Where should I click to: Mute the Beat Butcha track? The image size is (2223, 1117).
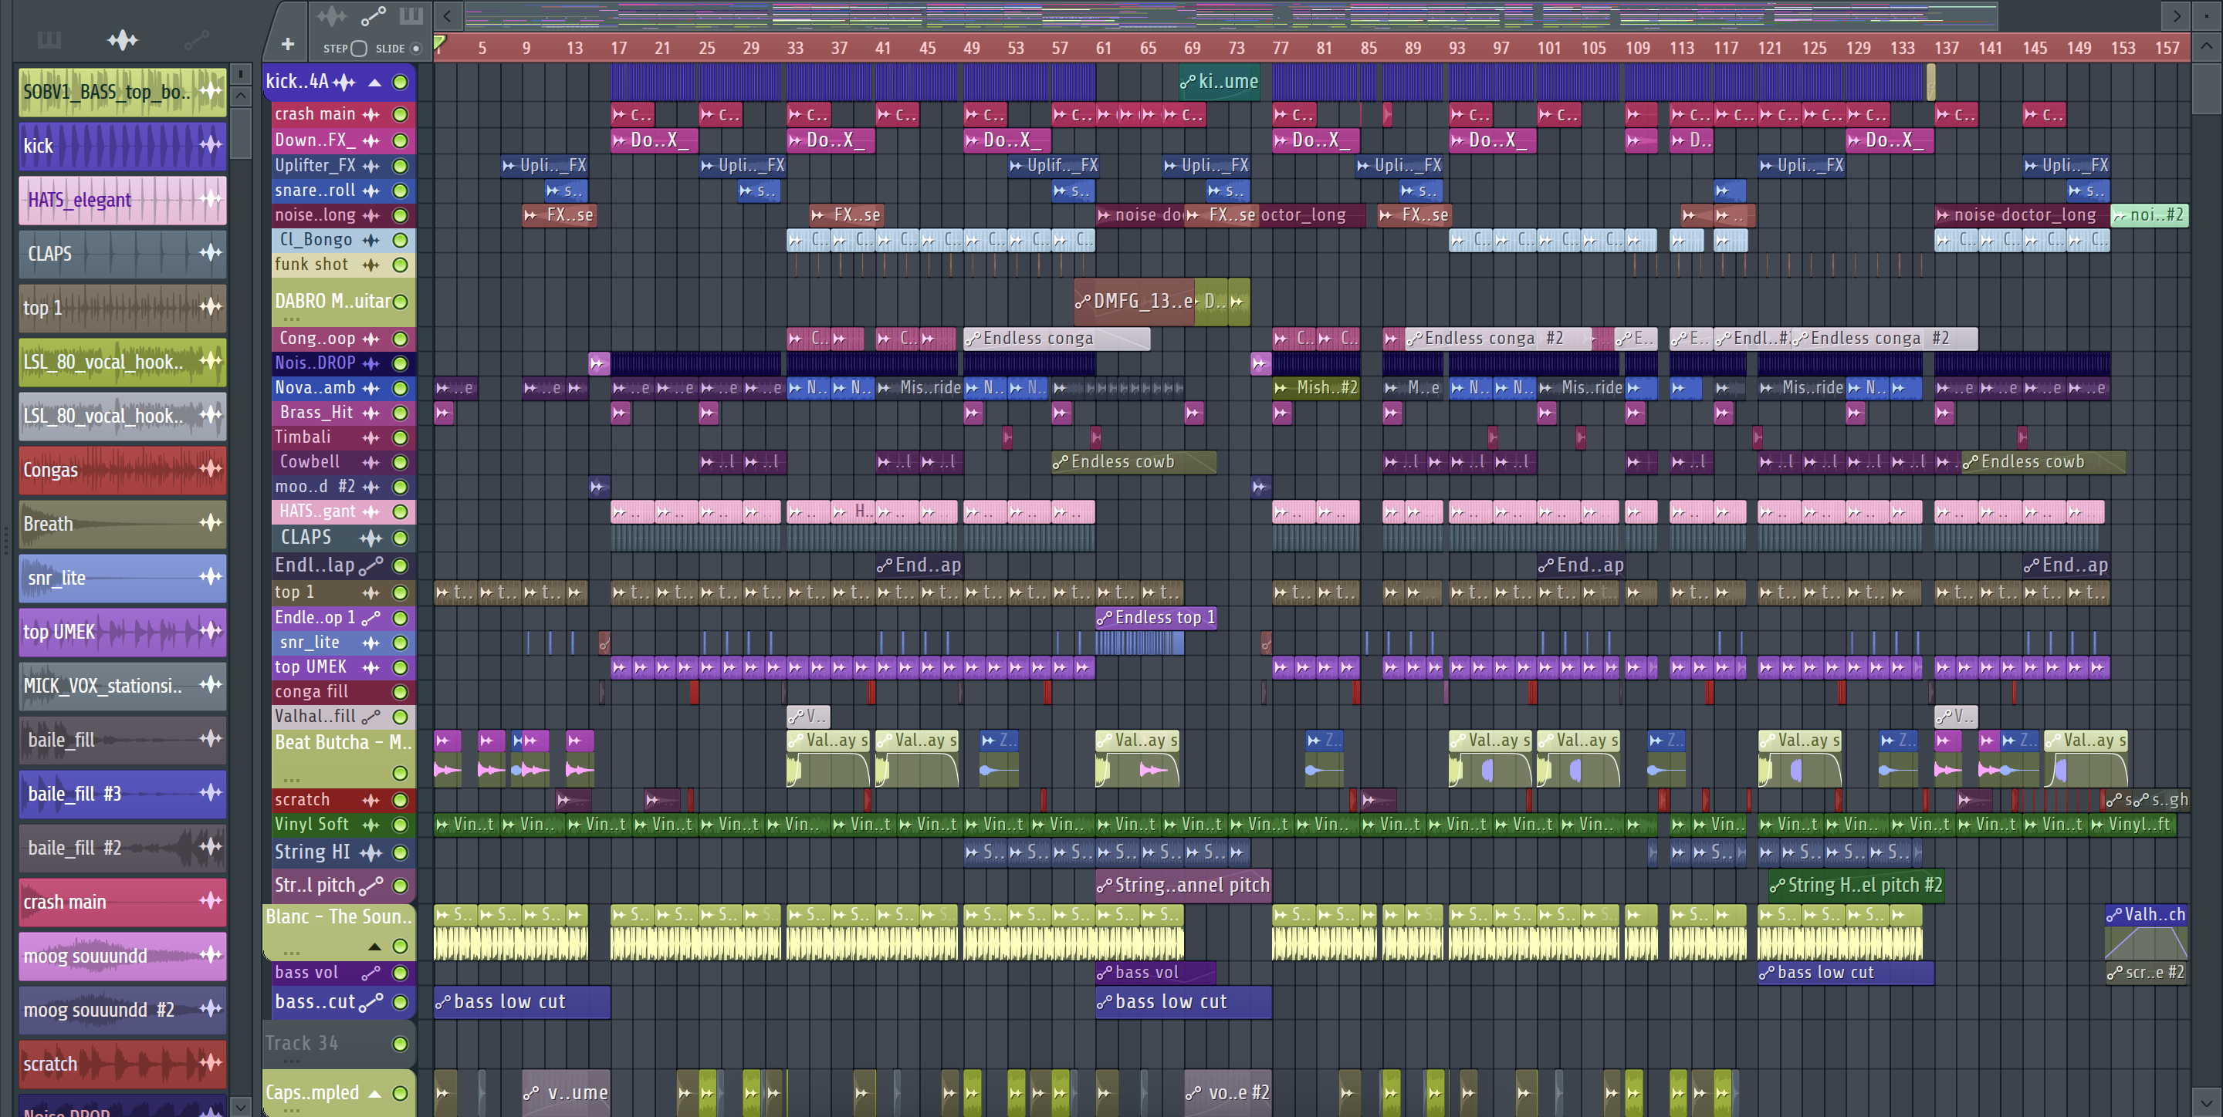(x=401, y=773)
